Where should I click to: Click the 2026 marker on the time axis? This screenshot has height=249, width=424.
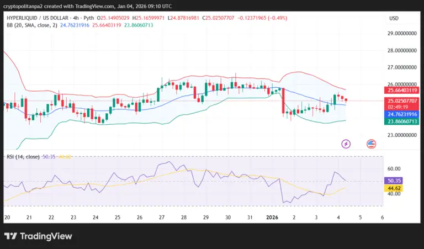pyautogui.click(x=272, y=218)
